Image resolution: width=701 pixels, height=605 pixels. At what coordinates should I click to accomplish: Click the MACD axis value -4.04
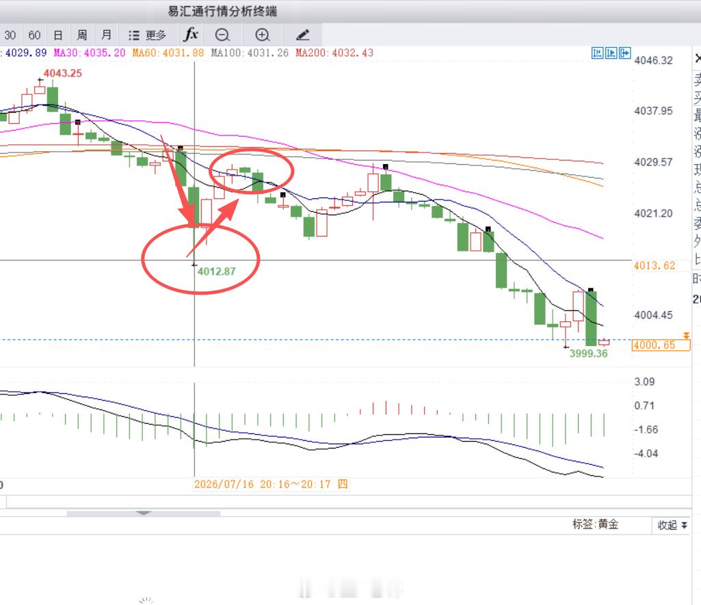(x=646, y=454)
